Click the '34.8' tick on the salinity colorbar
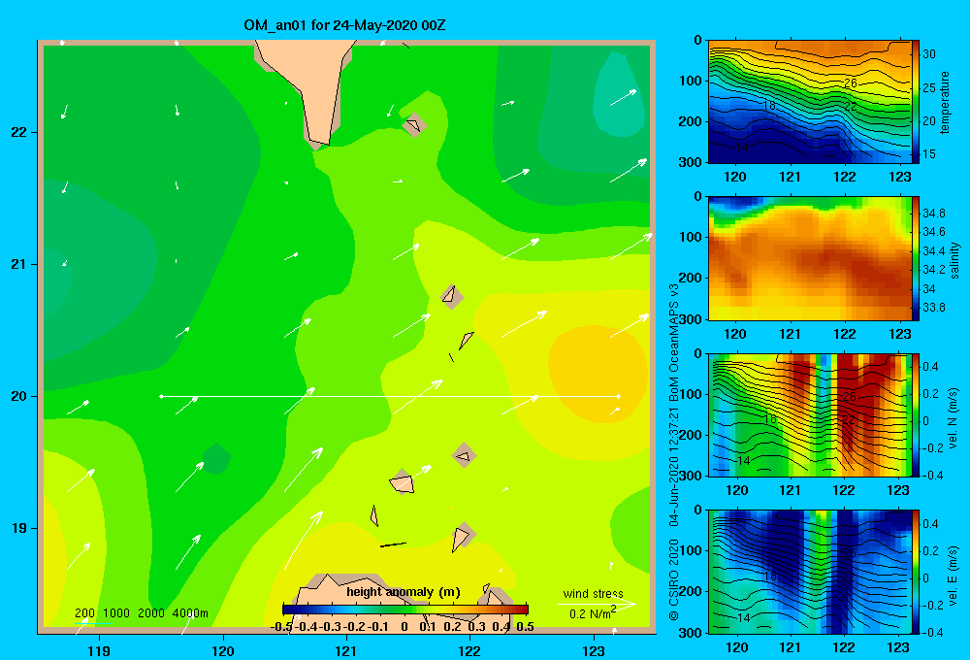 click(x=933, y=213)
